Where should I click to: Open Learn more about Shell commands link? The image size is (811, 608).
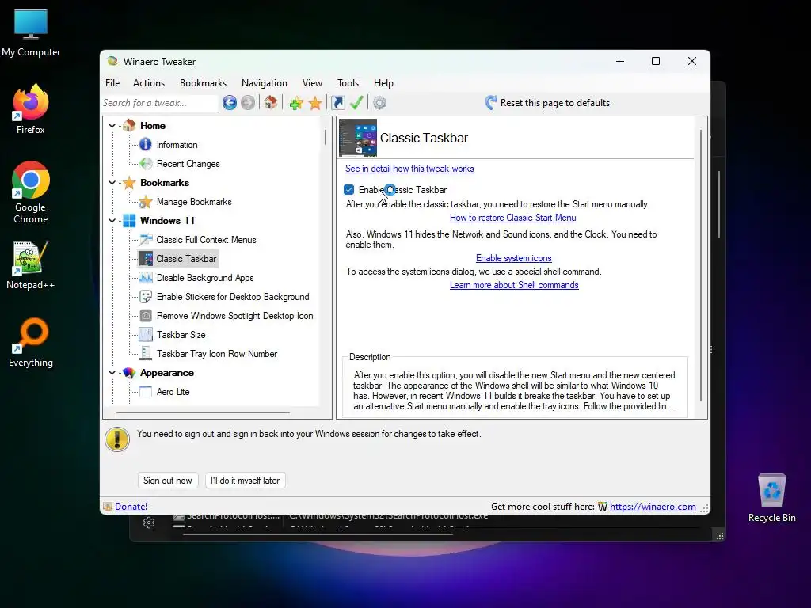(514, 285)
